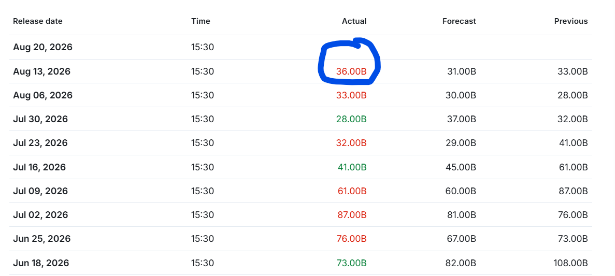Click the 31.00B forecast value
The height and width of the screenshot is (276, 615).
click(x=462, y=72)
